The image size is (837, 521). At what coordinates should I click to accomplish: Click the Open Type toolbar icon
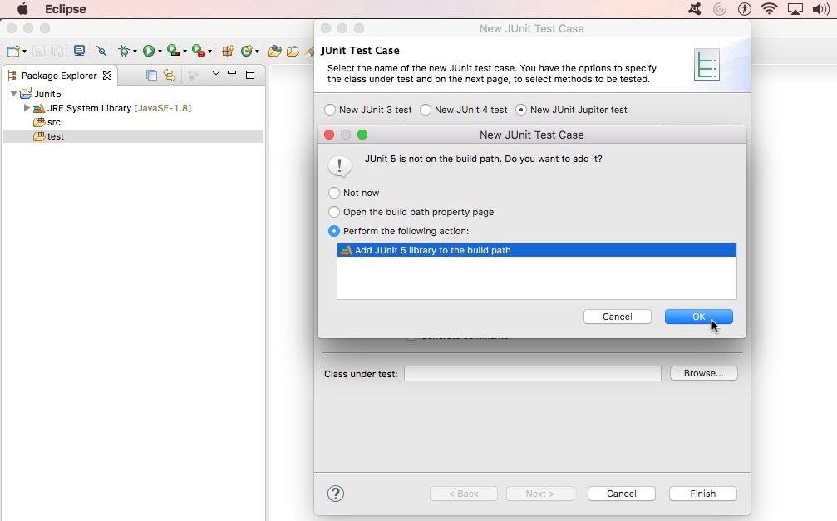tap(274, 51)
